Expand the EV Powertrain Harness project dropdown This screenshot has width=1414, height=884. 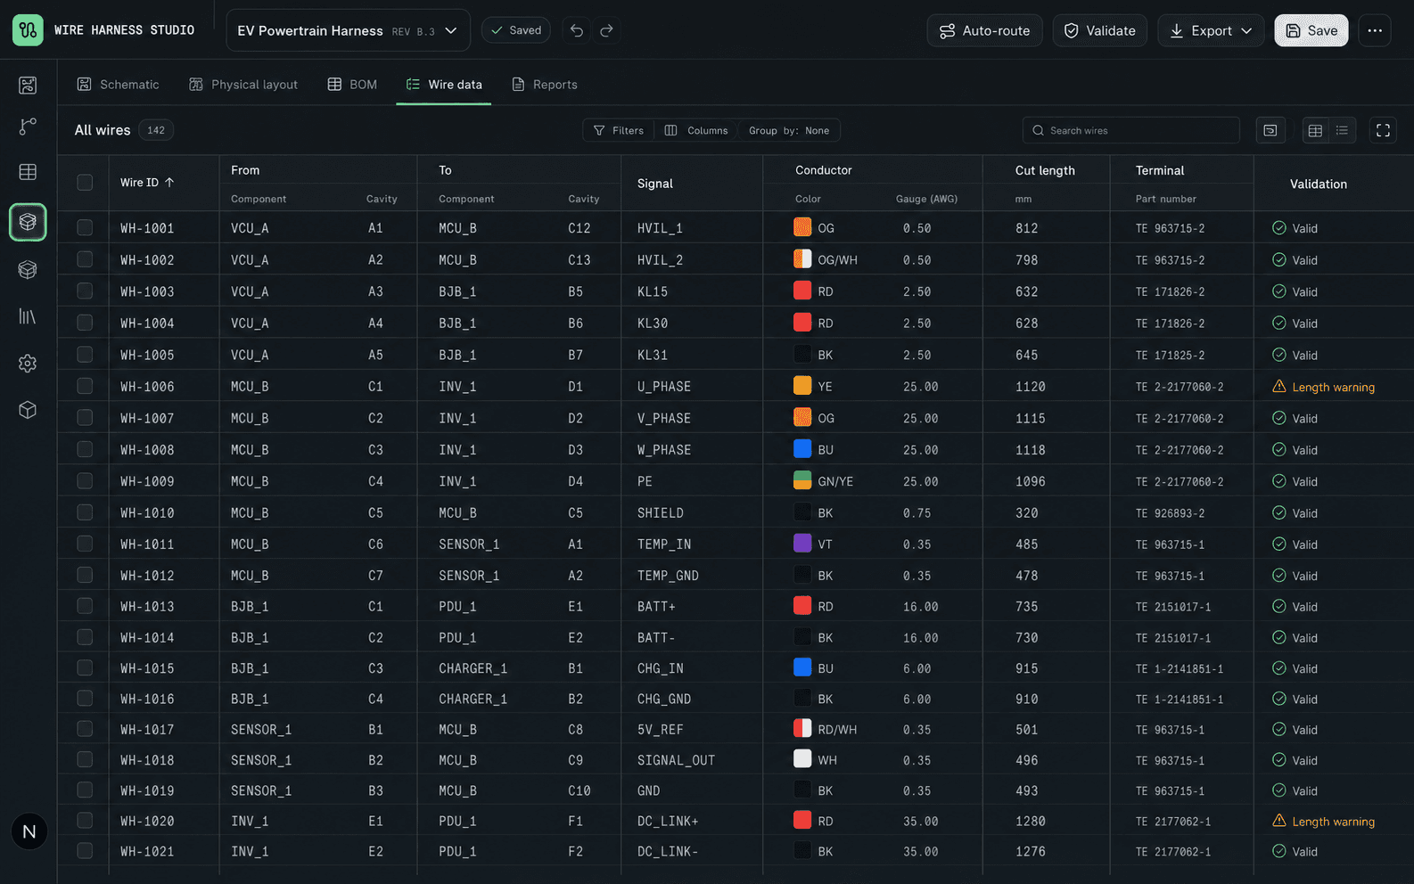[348, 30]
